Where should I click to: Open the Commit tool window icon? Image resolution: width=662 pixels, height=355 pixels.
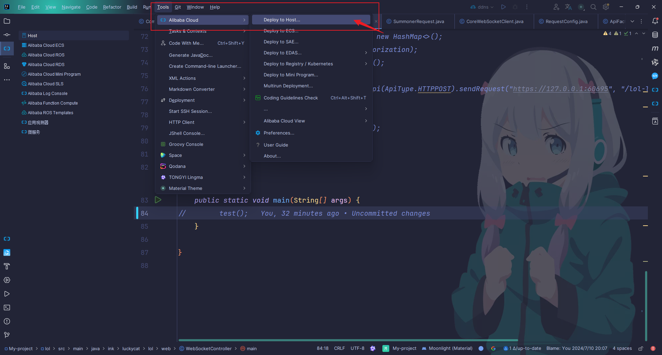tap(7, 35)
